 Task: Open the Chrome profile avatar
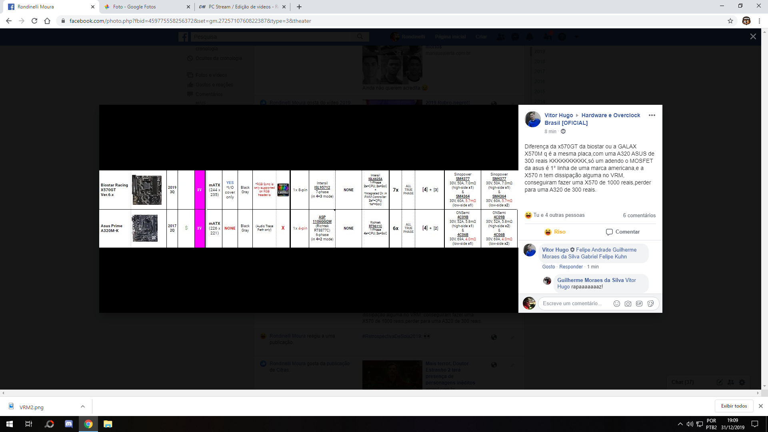click(746, 21)
